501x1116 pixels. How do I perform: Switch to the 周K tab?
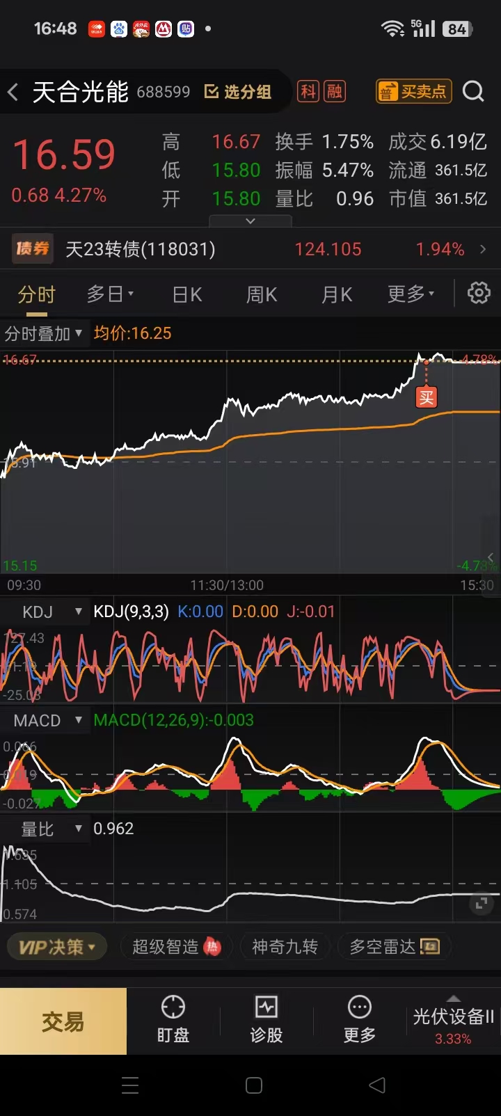(x=262, y=295)
